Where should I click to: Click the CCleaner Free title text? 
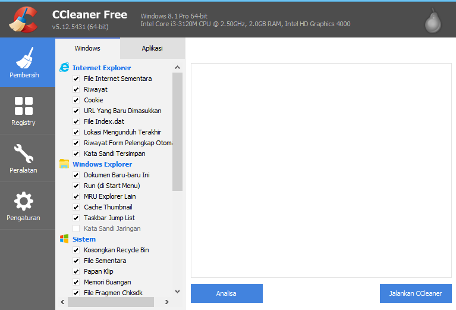click(90, 14)
